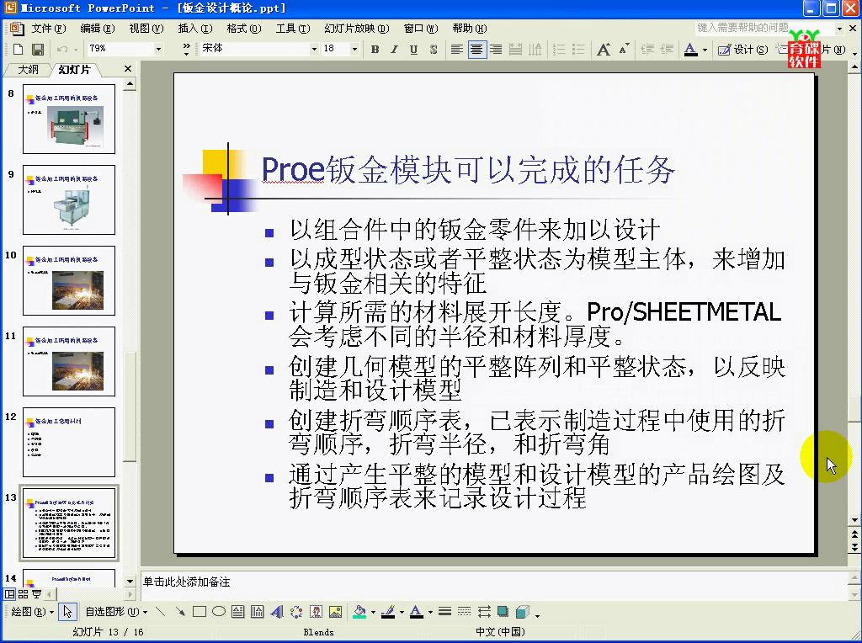
Task: Open the font name 宋体 dropdown
Action: [315, 49]
